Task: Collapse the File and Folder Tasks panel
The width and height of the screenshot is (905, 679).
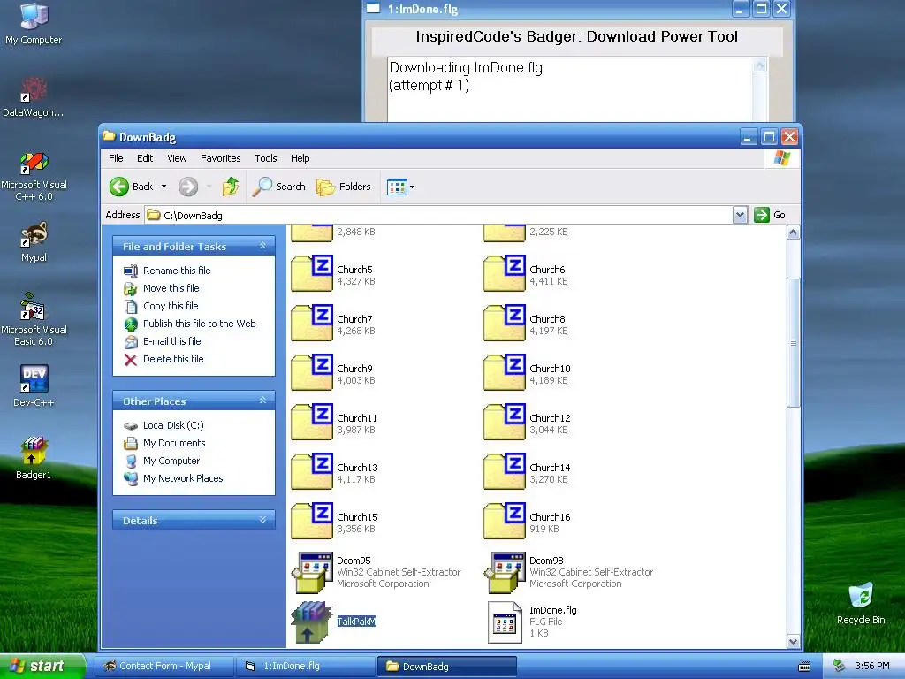Action: [262, 246]
